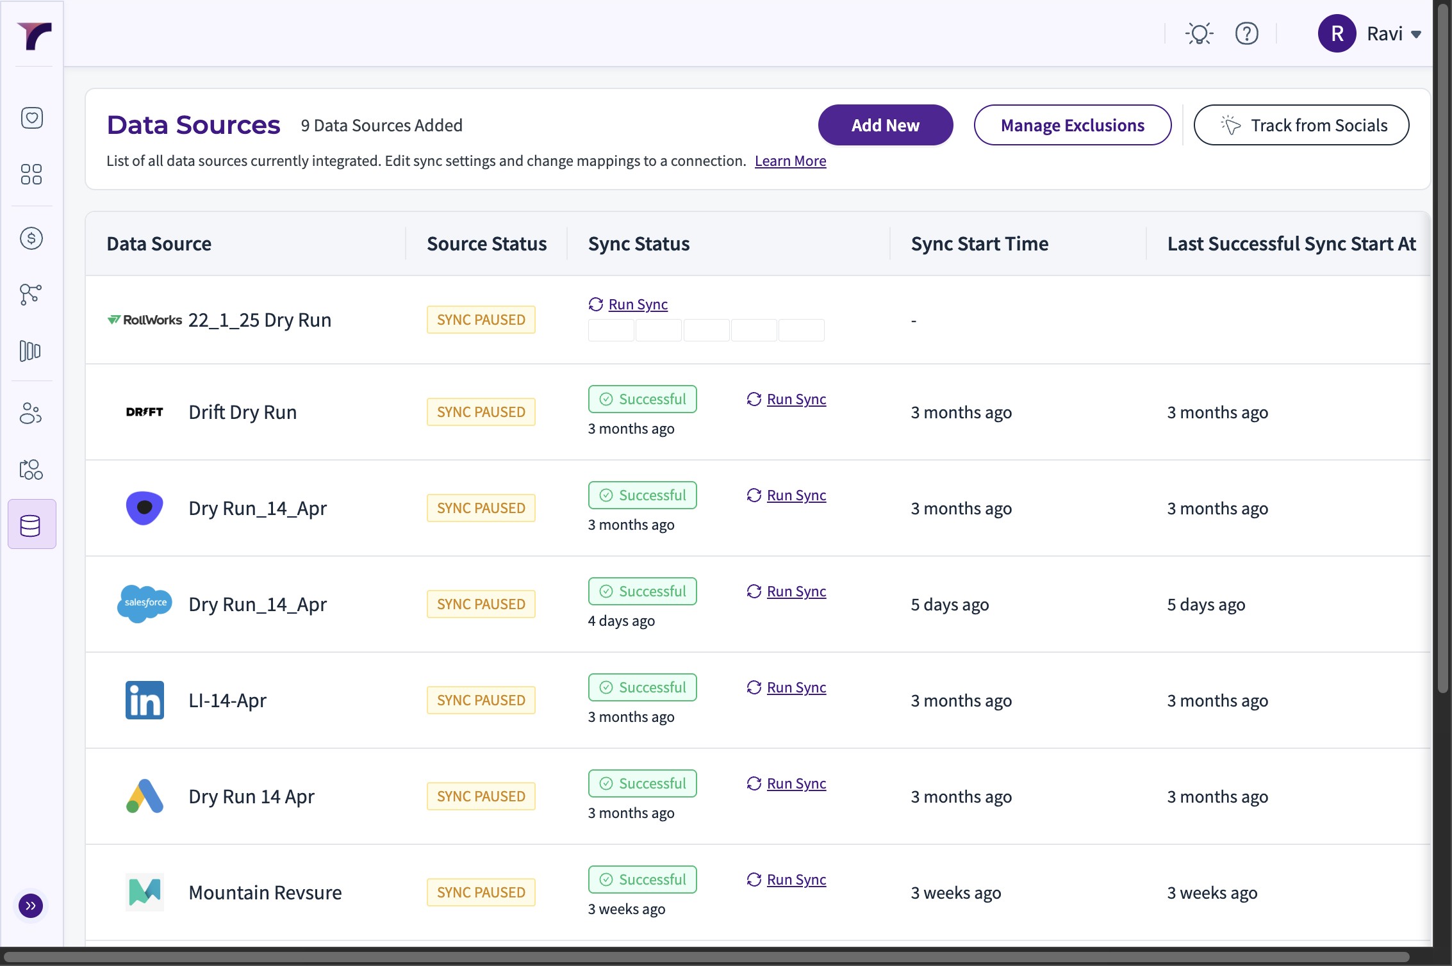1452x966 pixels.
Task: Toggle the light theme bulb icon
Action: (x=1199, y=33)
